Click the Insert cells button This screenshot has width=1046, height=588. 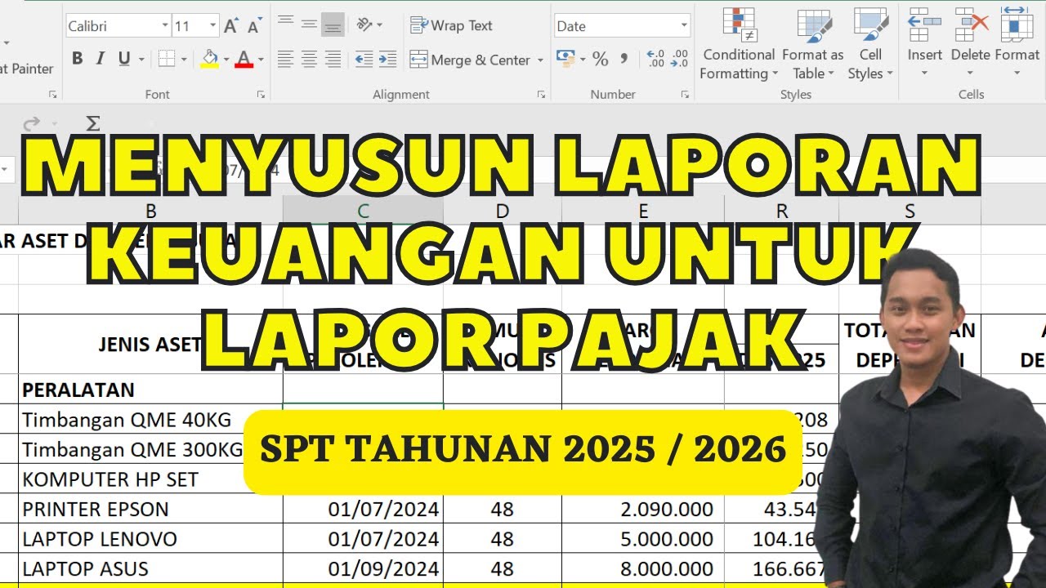[x=925, y=44]
